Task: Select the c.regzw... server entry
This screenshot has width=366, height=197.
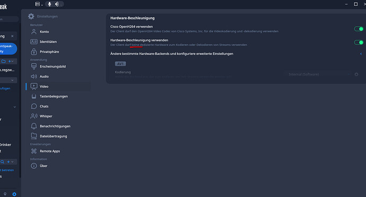Action: 7,70
